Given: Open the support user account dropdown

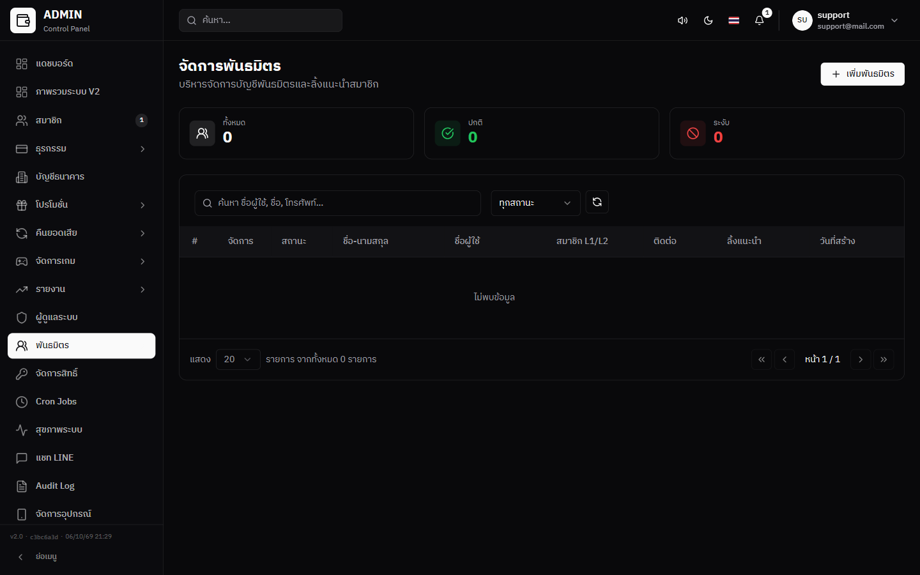Looking at the screenshot, I should [x=846, y=20].
